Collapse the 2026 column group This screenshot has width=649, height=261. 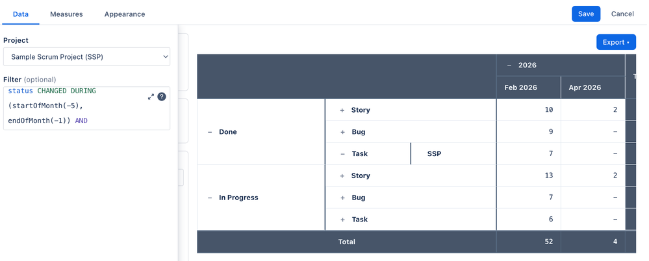[509, 65]
